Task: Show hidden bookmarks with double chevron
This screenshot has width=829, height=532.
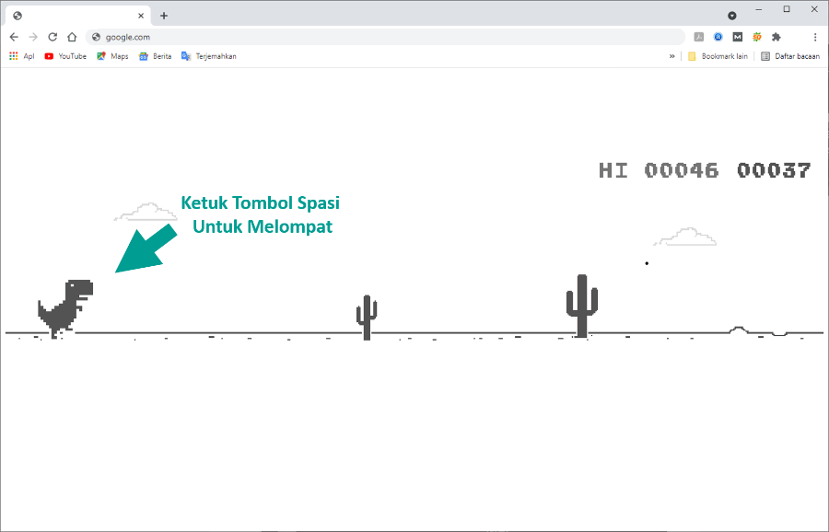Action: [x=672, y=56]
